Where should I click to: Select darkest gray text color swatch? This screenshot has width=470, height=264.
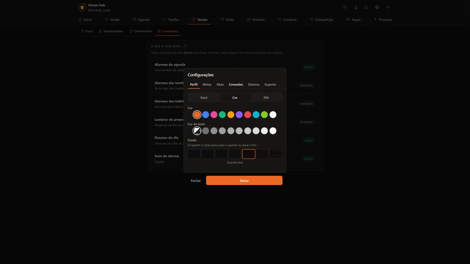(205, 131)
